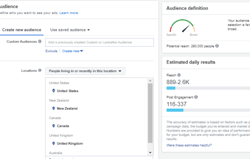This screenshot has height=159, width=250.
Task: Click the Potential reach info icon
Action: [x=217, y=46]
